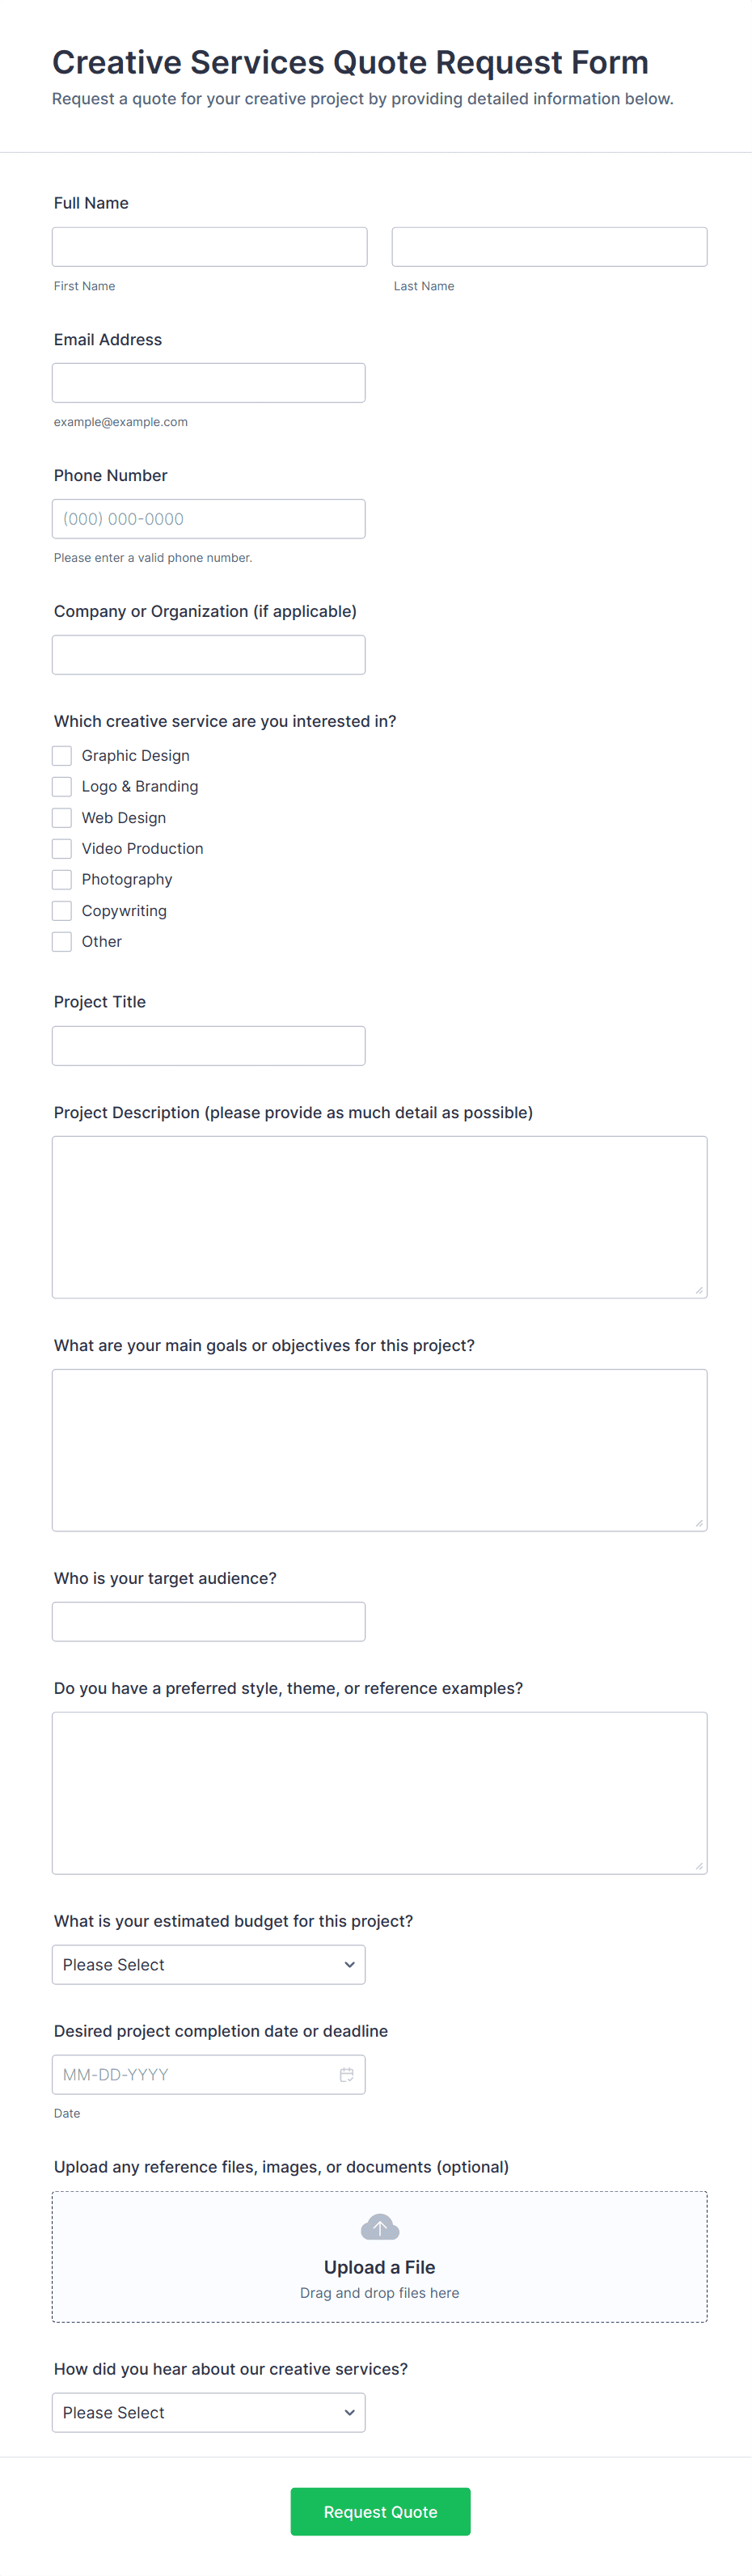Check the Other service checkbox

coord(62,942)
